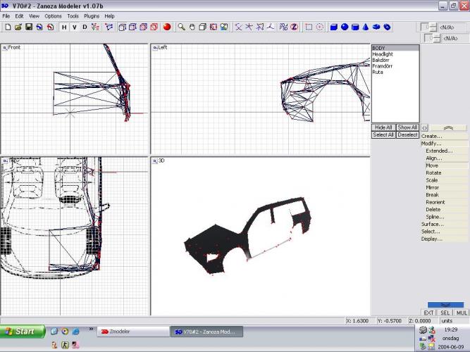Click the blue sphere primitive icon
This screenshot has height=352, width=470.
coord(345,27)
